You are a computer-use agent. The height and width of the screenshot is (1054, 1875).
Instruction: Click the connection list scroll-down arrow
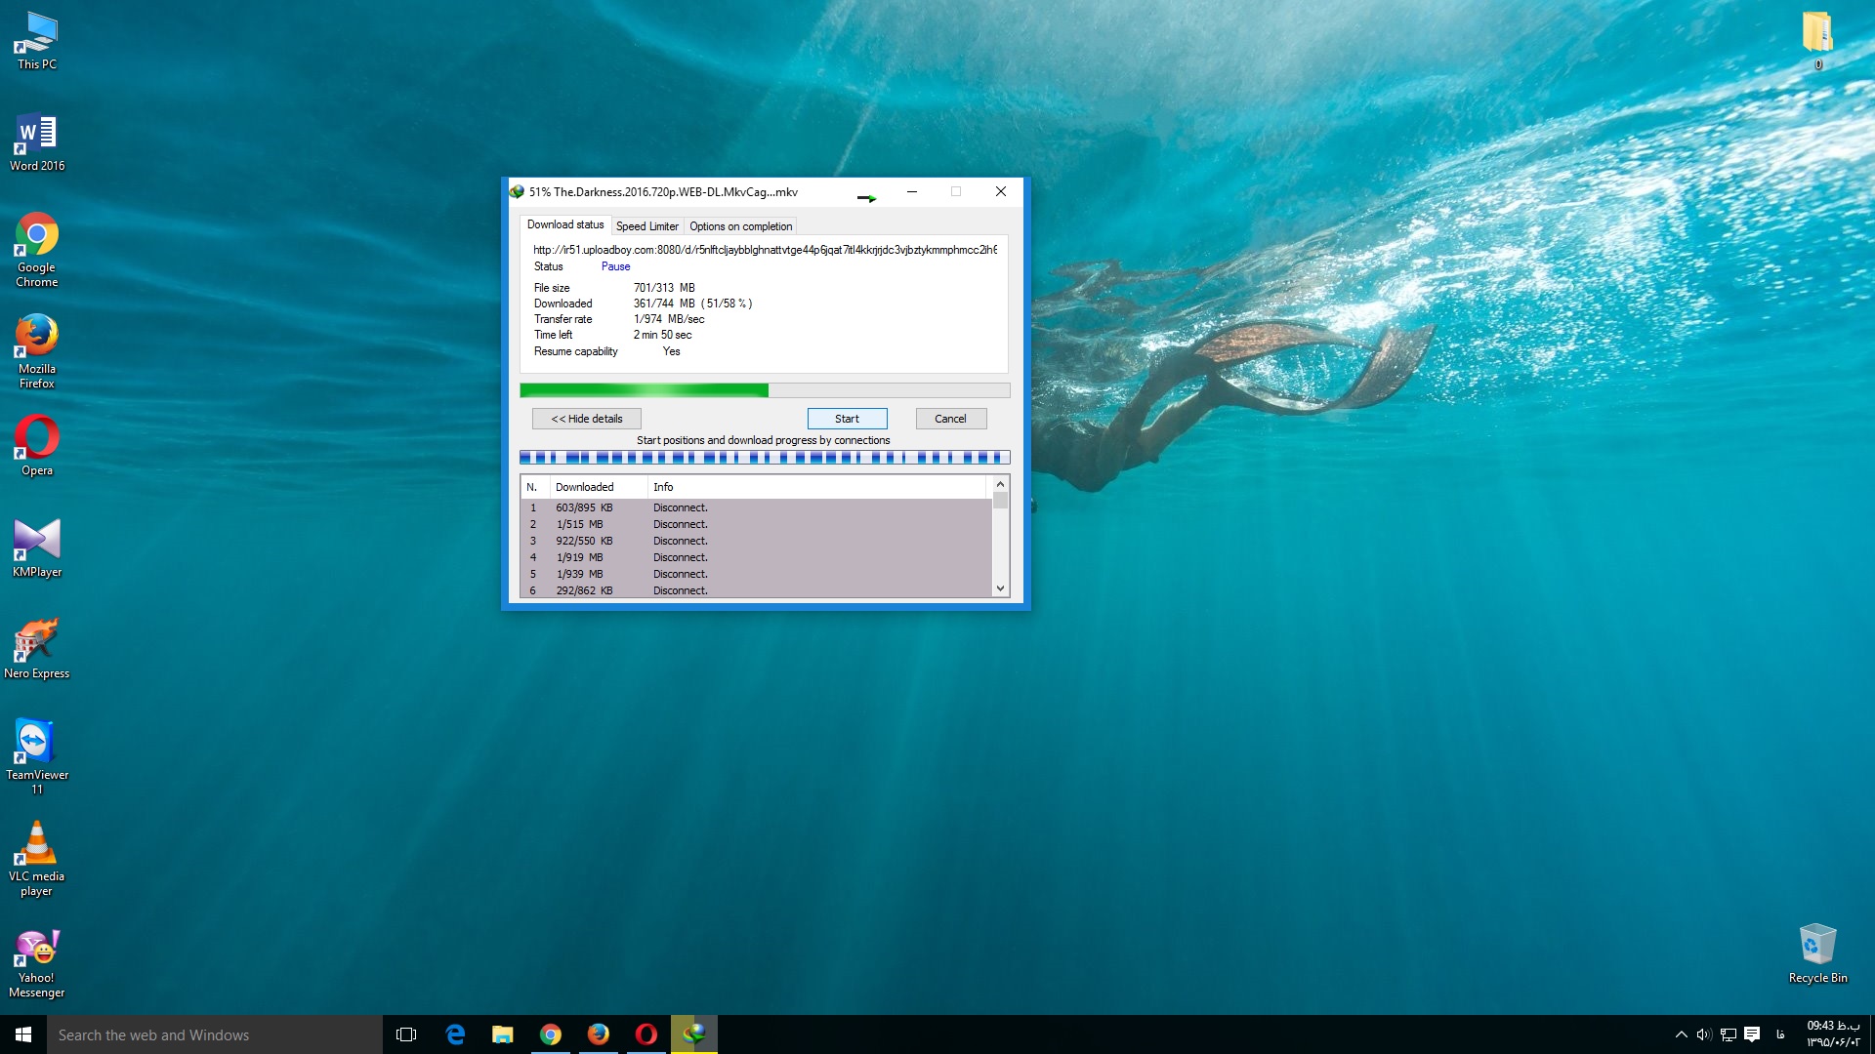point(1000,588)
